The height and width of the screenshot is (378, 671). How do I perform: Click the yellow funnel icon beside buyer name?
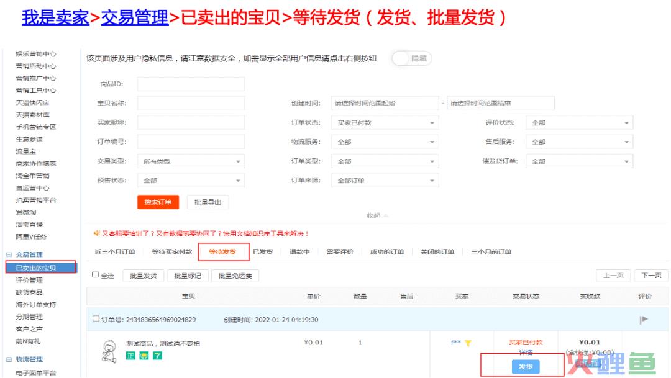[x=468, y=343]
